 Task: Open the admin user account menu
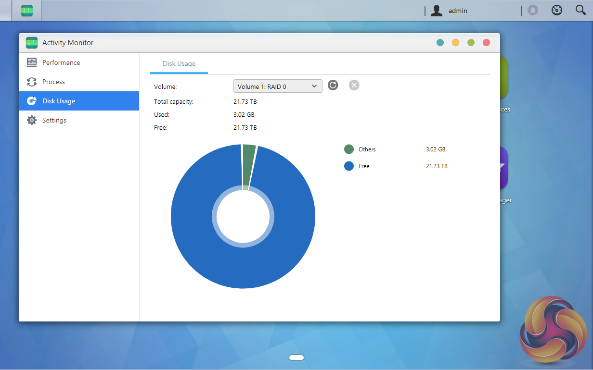[x=449, y=11]
